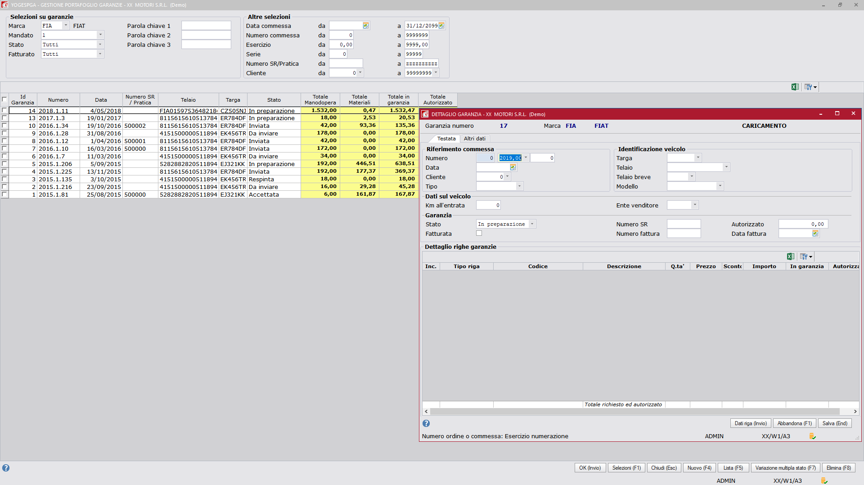Open main grid column settings icon

point(810,87)
